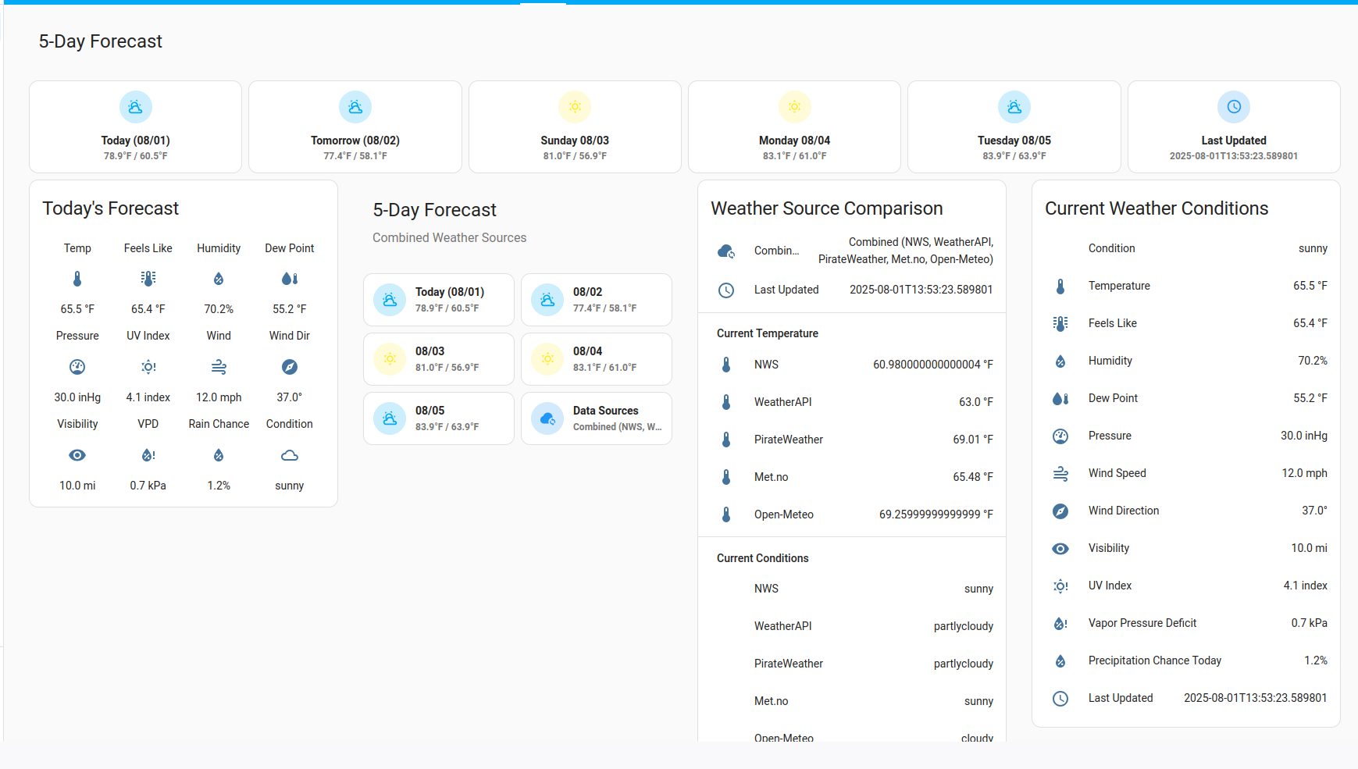
Task: Click the Visibility eye icon in Today's Forecast
Action: click(77, 455)
